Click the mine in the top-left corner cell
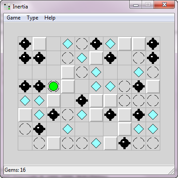The width and height of the screenshot is (178, 178). pyautogui.click(x=25, y=44)
